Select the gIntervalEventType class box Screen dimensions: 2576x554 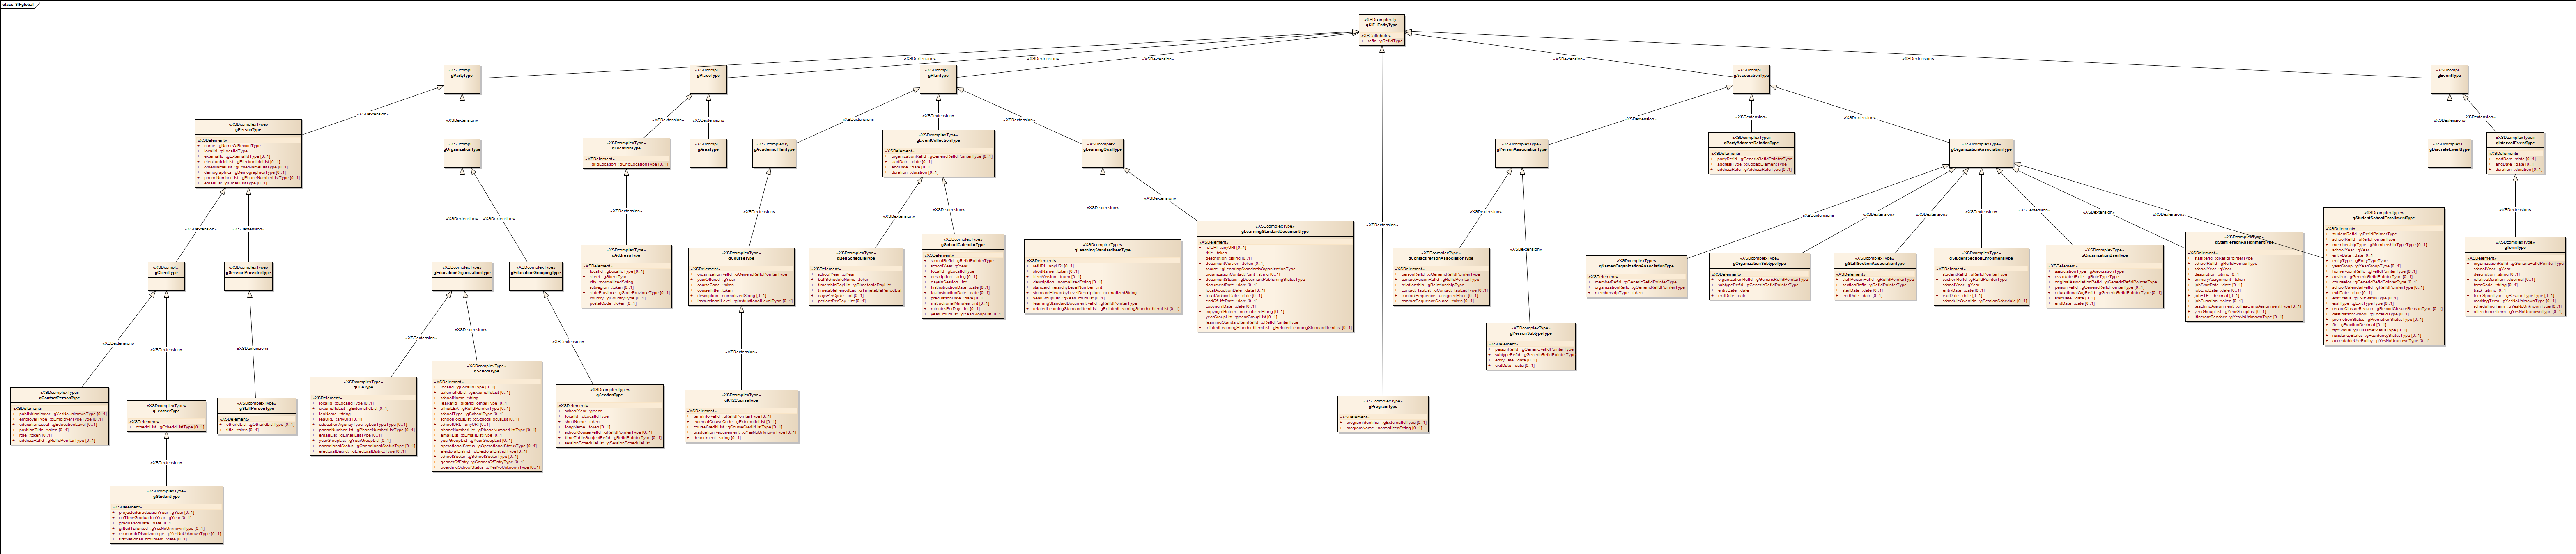point(2514,153)
